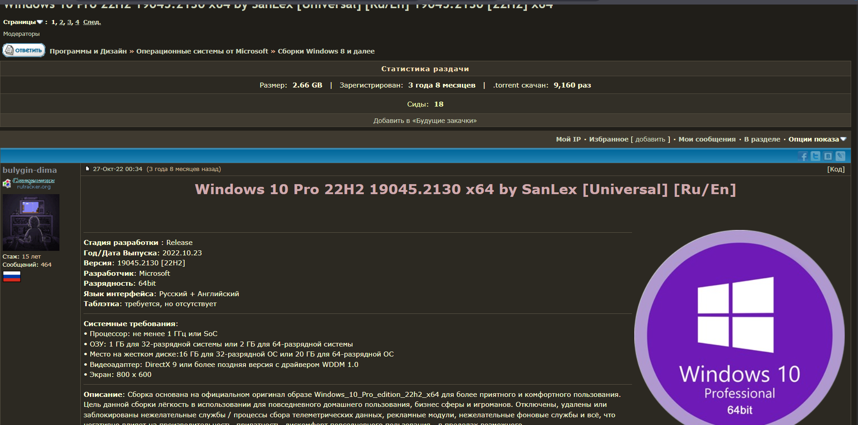Share the topic on Twitter
Image resolution: width=858 pixels, height=425 pixels.
click(x=815, y=156)
